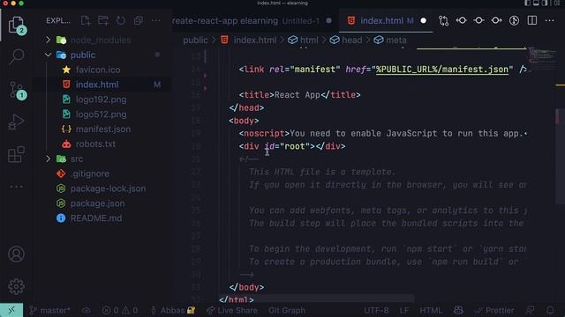Viewport: 565px width, 317px height.
Task: Open logo192.png in the file tree
Action: pyautogui.click(x=101, y=100)
